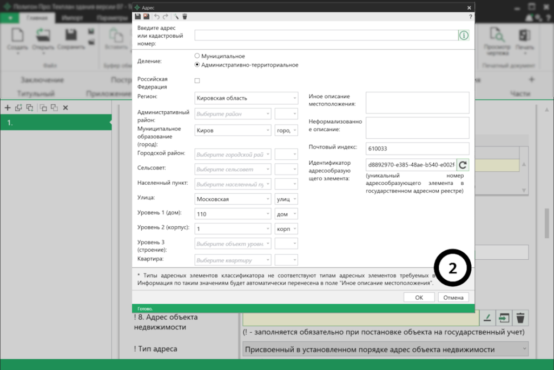
Task: Select the Муниципальное division option
Action: pyautogui.click(x=197, y=56)
